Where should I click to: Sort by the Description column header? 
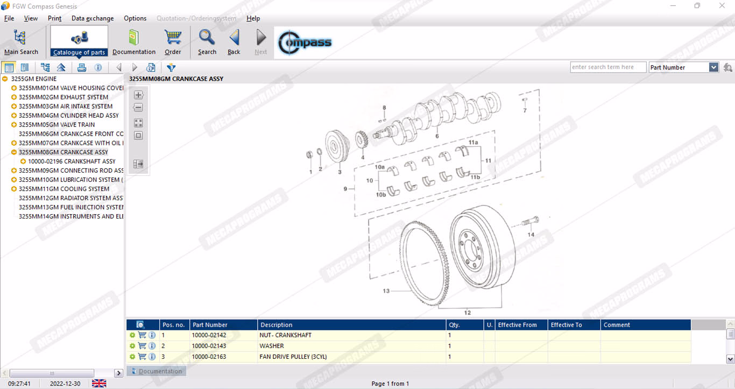pyautogui.click(x=352, y=325)
